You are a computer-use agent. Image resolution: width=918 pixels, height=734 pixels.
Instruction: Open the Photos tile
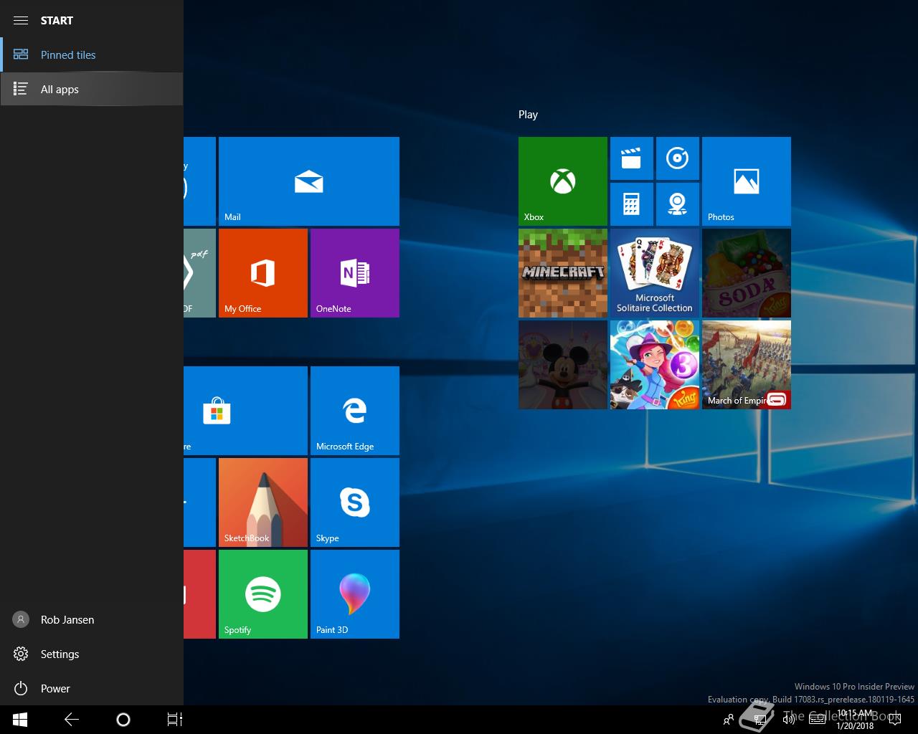747,181
